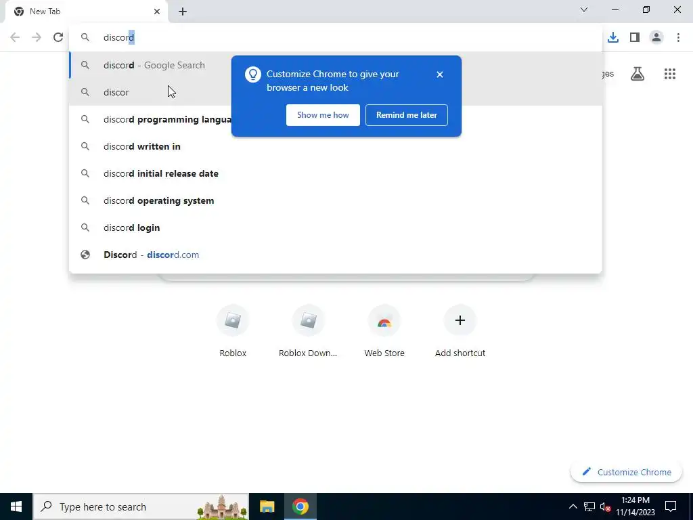
Task: Open the Discord - discord.com suggestion
Action: click(x=336, y=255)
